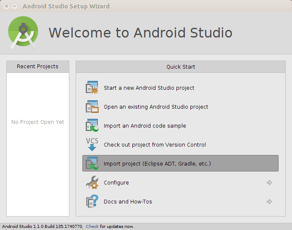Expand the Configure arrow

pyautogui.click(x=269, y=182)
